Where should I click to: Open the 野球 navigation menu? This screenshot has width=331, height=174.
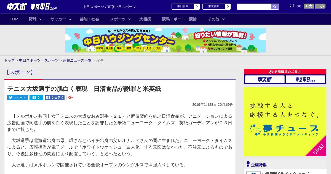[x=33, y=19]
